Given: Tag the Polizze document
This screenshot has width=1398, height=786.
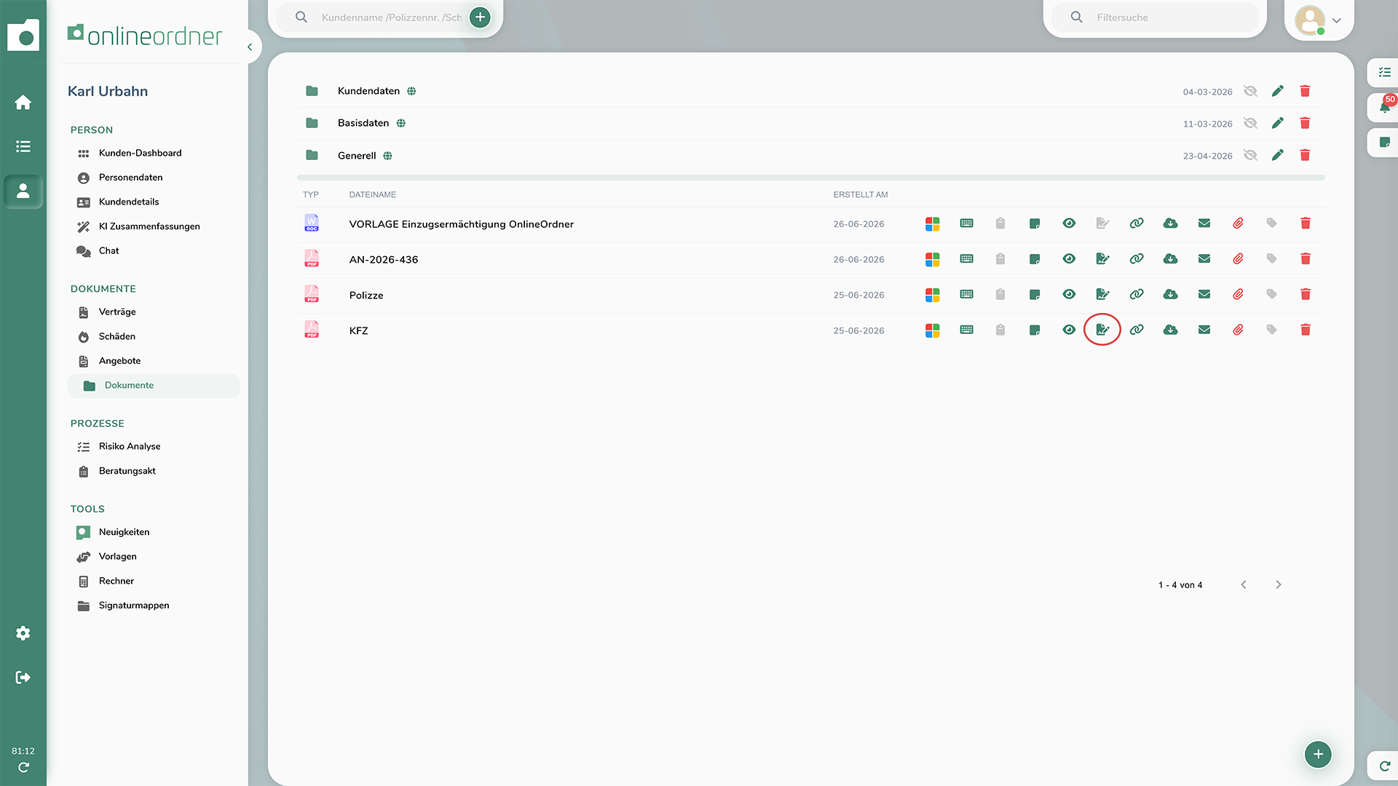Looking at the screenshot, I should (1272, 295).
